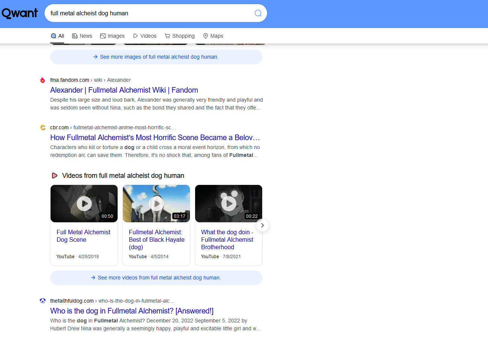Open Who is the dog in Fullmetal Alchemist result
Viewport: 488px width, 337px height.
point(132,311)
